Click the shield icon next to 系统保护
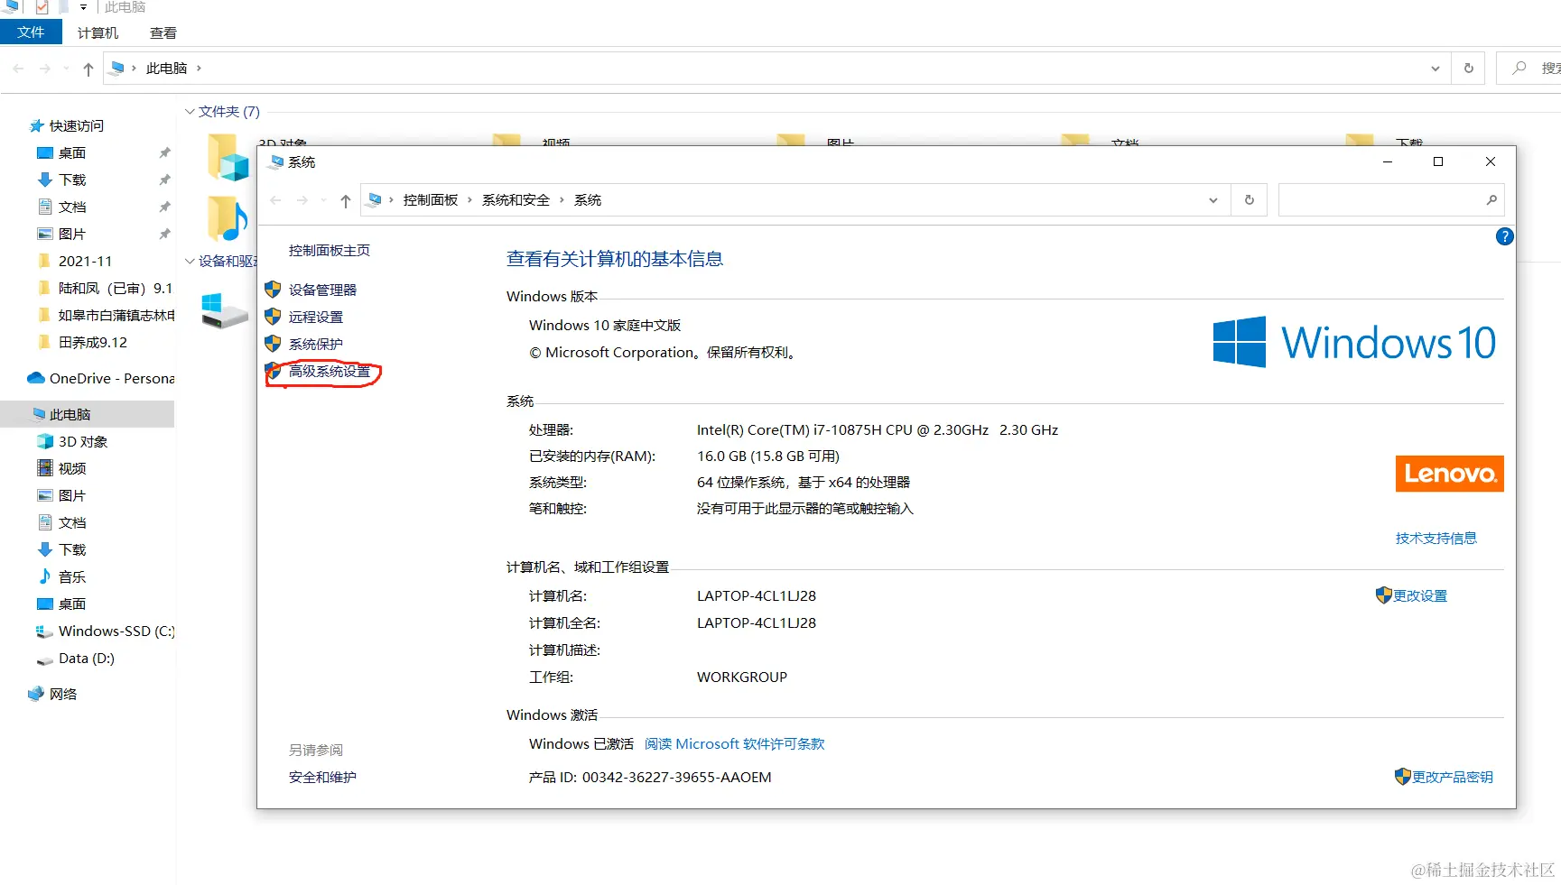 click(x=273, y=344)
